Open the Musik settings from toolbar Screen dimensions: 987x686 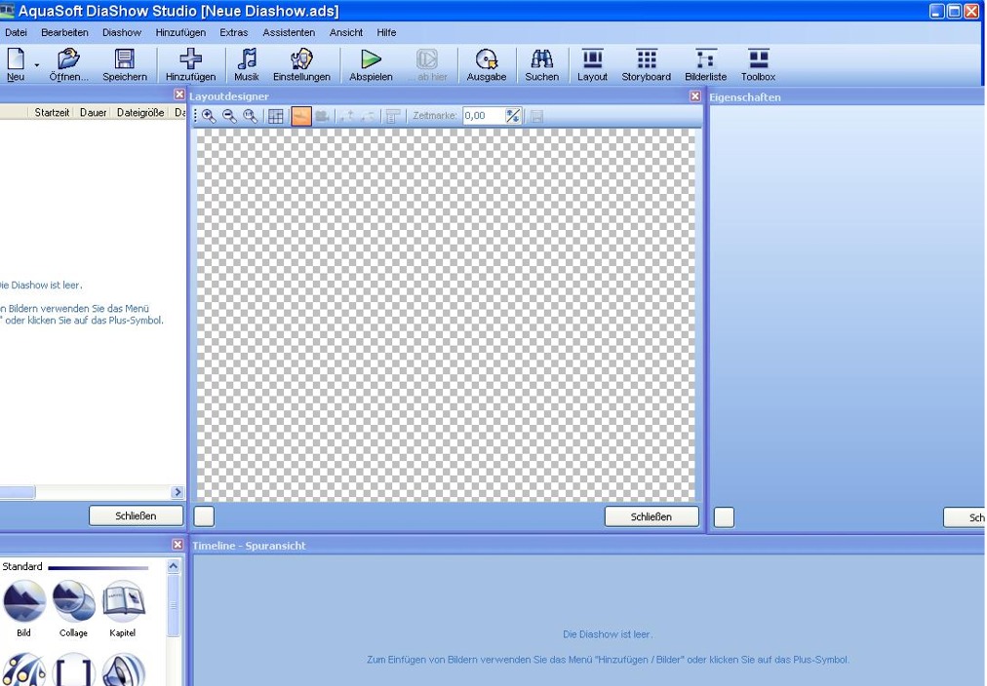coord(247,59)
